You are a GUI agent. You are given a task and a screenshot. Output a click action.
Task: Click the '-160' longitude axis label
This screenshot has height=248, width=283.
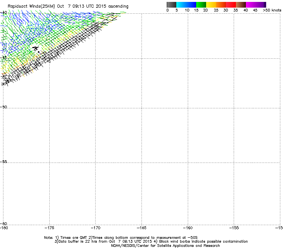click(188, 228)
